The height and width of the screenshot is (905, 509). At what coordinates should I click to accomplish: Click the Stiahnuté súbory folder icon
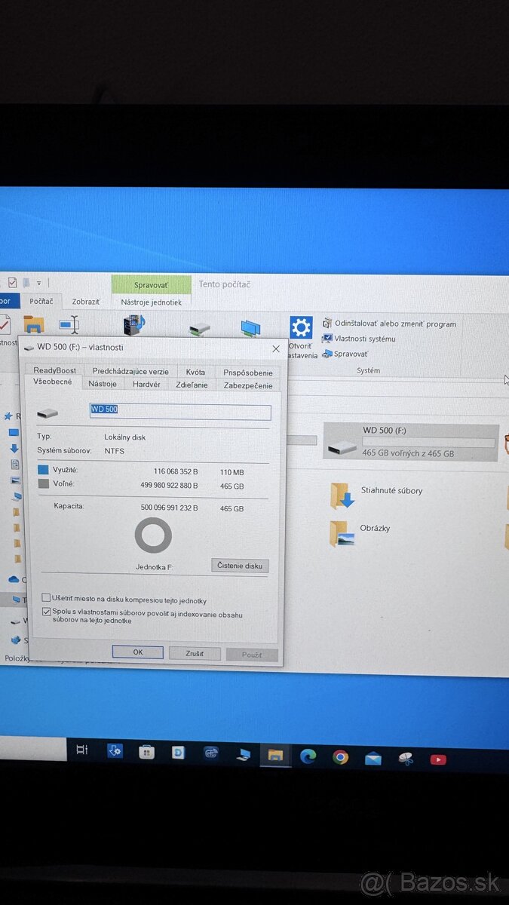[342, 496]
